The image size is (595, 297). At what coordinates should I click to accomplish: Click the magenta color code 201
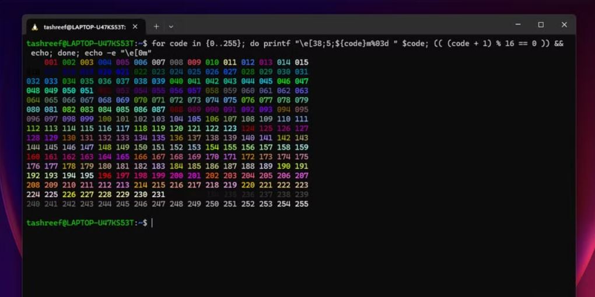[194, 176]
